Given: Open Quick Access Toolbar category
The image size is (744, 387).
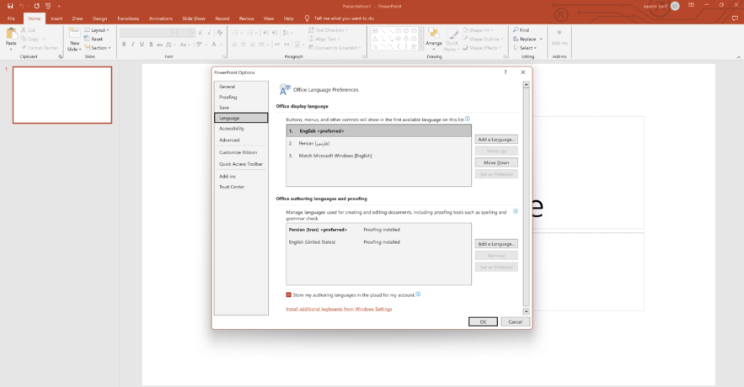Looking at the screenshot, I should click(241, 164).
